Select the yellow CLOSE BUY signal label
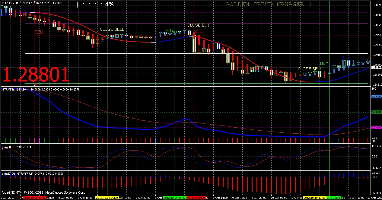The image size is (382, 200). 198,25
